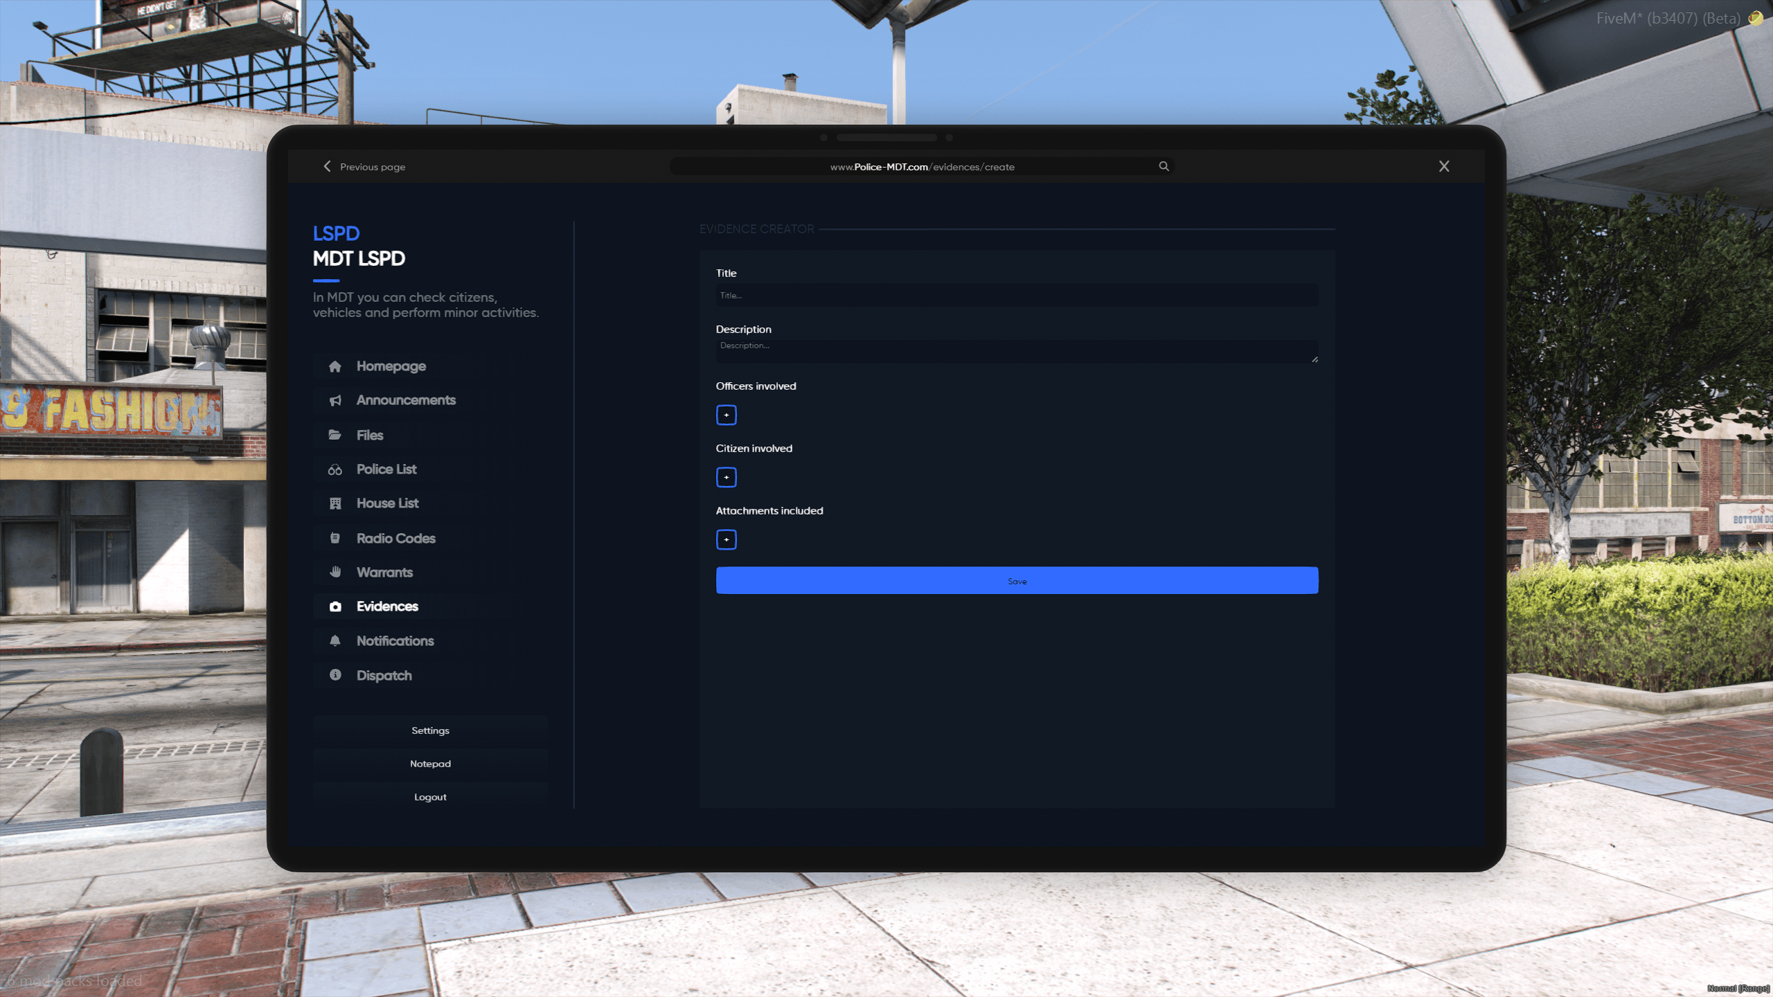The width and height of the screenshot is (1773, 997).
Task: Add a citizen involved with the plus button
Action: tap(726, 477)
